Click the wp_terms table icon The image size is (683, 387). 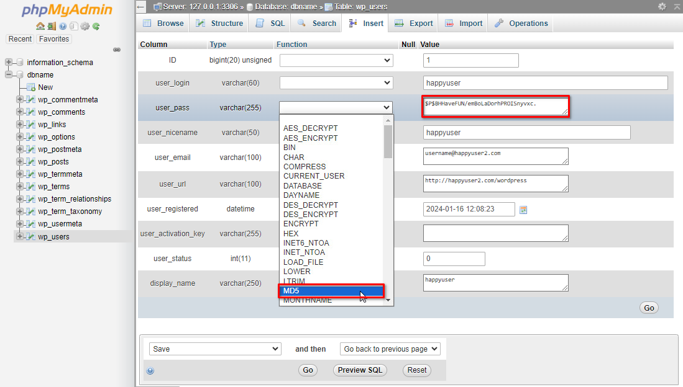[30, 186]
